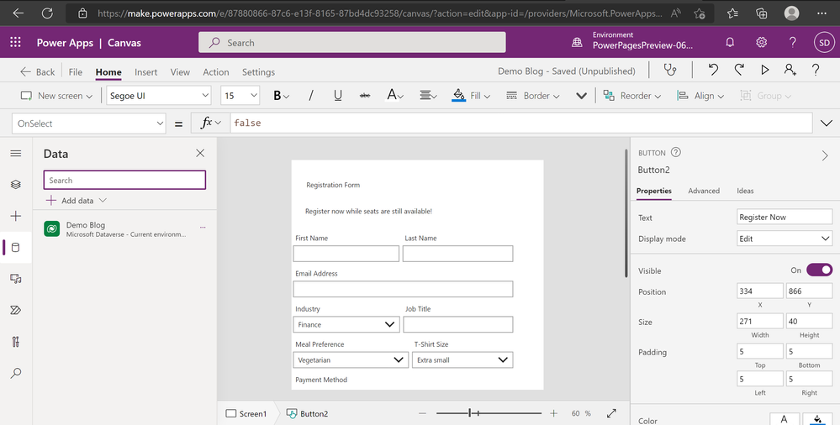840x425 pixels.
Task: Open the Display mode Edit dropdown
Action: (x=785, y=239)
